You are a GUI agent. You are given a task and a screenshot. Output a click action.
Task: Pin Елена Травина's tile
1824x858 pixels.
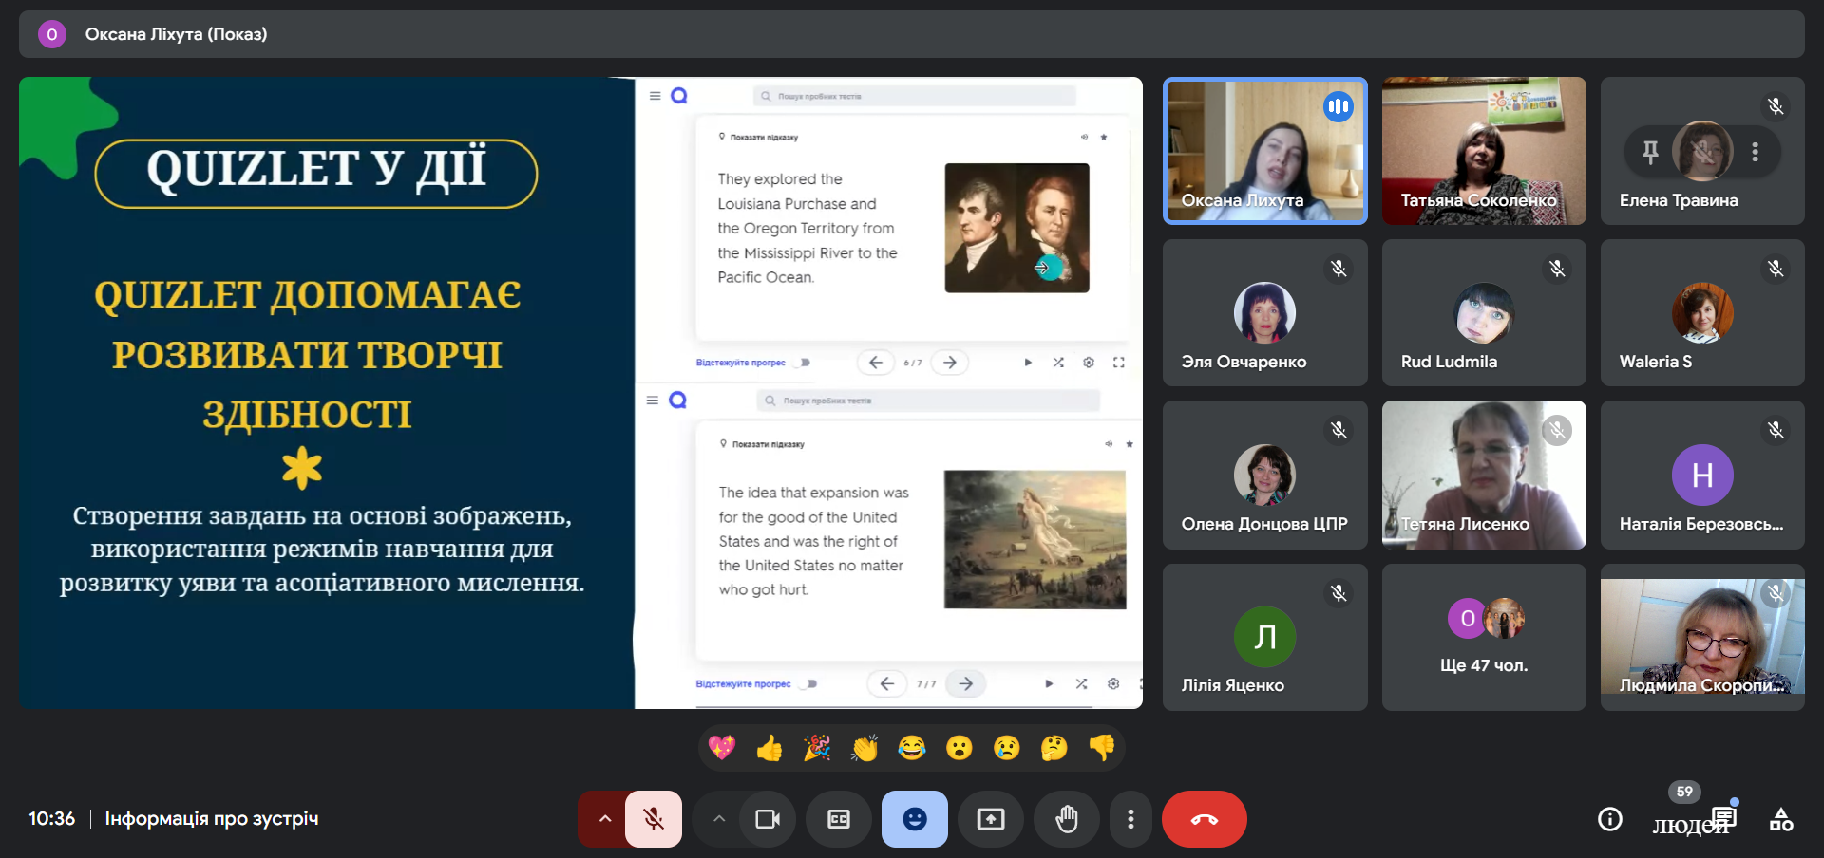click(1650, 151)
